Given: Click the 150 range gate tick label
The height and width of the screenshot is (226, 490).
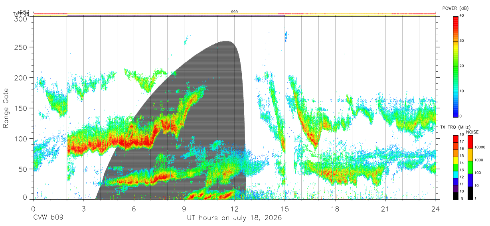Looking at the screenshot, I should click(21, 108).
